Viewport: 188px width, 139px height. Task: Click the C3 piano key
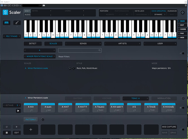(89, 35)
